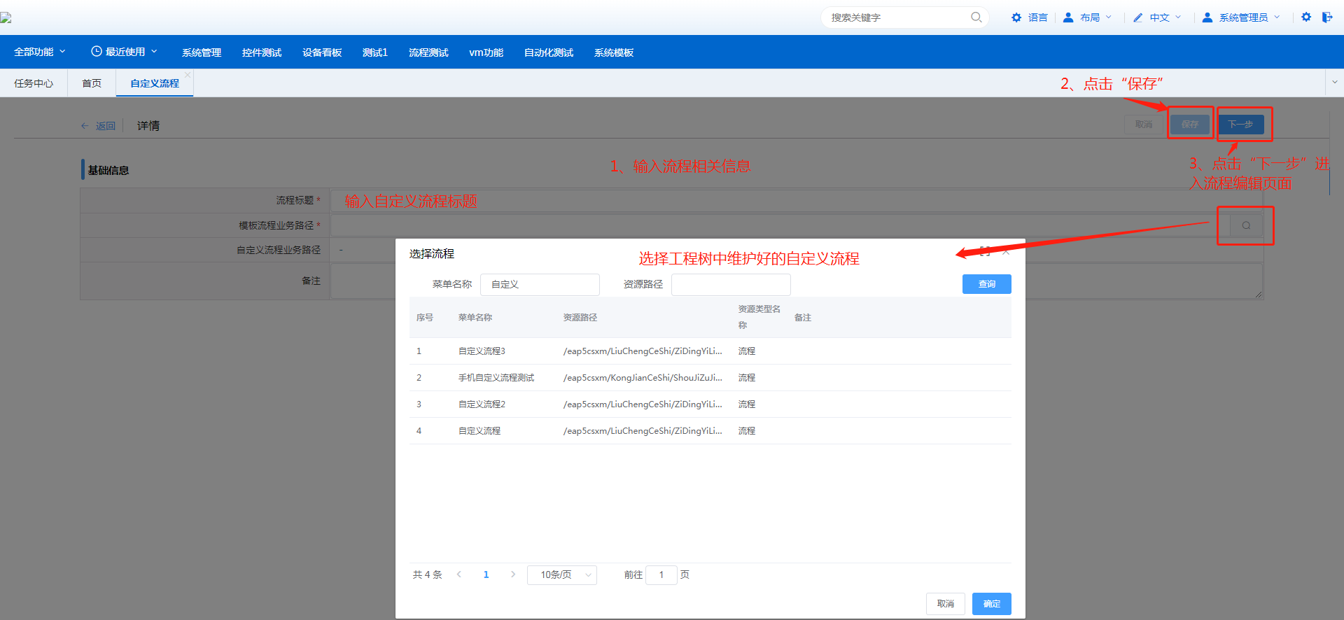Go to the previous page of results
Screen dimensions: 1344x620
pyautogui.click(x=459, y=575)
